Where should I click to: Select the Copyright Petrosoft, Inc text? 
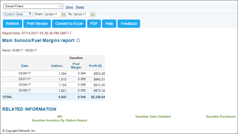pos(19,131)
